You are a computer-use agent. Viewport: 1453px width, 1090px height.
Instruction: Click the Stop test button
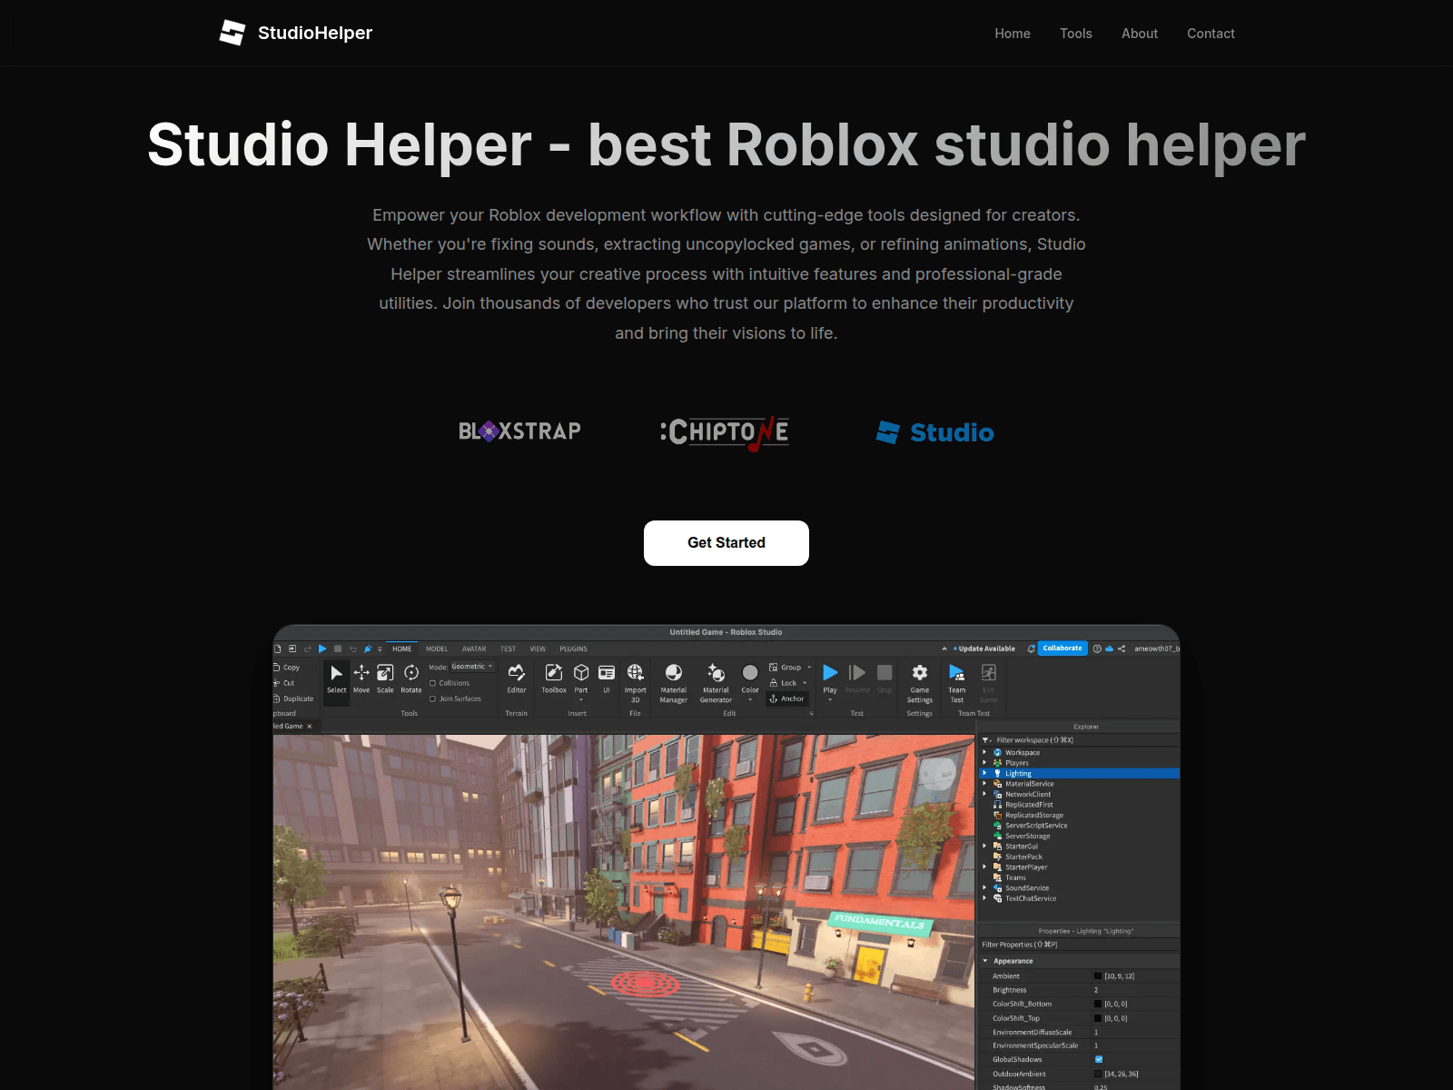[885, 679]
